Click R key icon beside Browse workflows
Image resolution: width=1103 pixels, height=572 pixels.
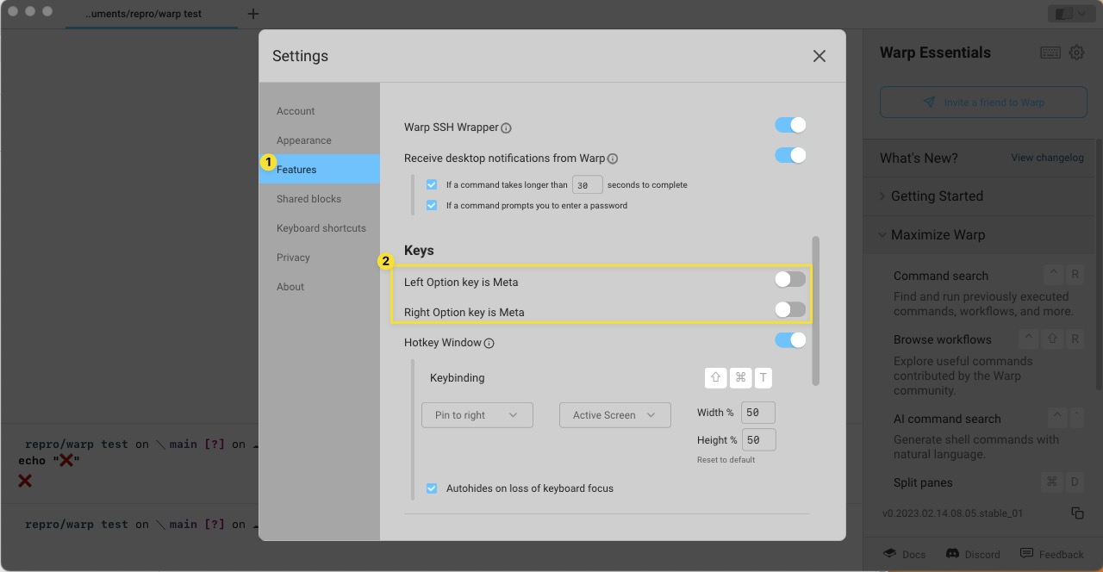[x=1075, y=339]
